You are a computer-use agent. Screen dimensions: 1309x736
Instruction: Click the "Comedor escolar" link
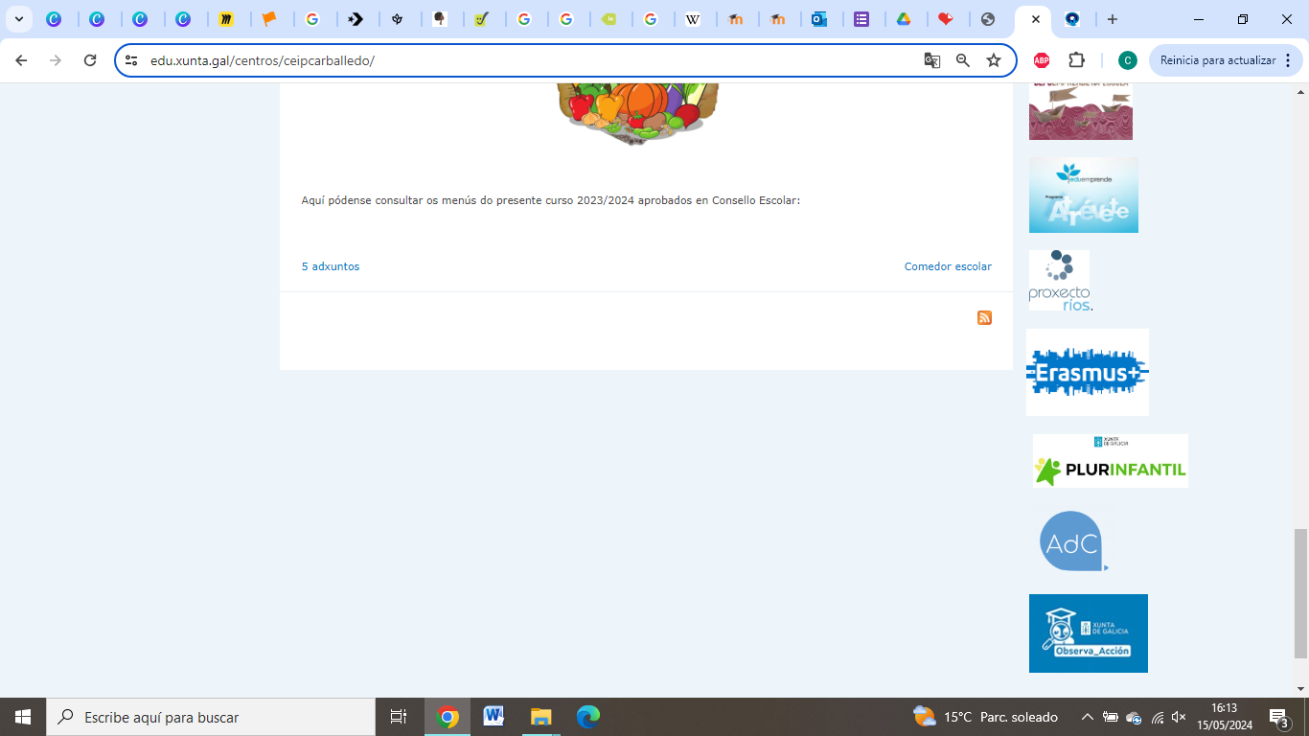948,266
